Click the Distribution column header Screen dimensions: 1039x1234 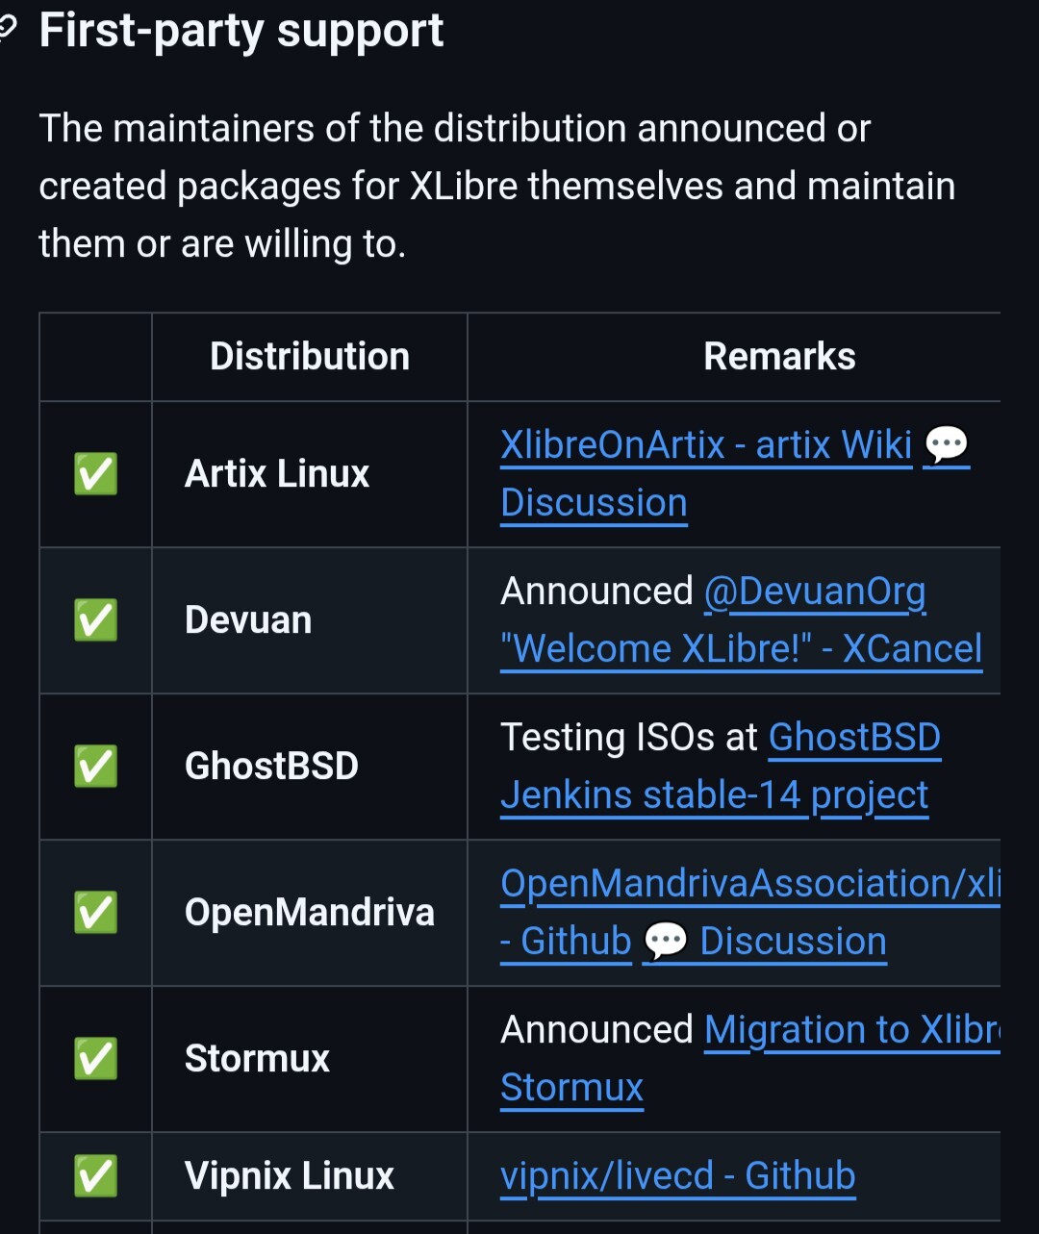coord(310,357)
